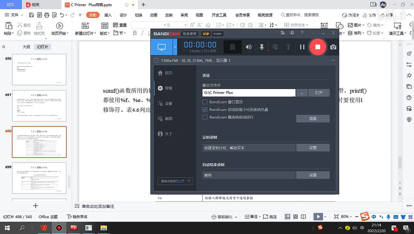Switch to the 设计 ribbon tab
This screenshot has height=234, width=414.
click(x=123, y=15)
